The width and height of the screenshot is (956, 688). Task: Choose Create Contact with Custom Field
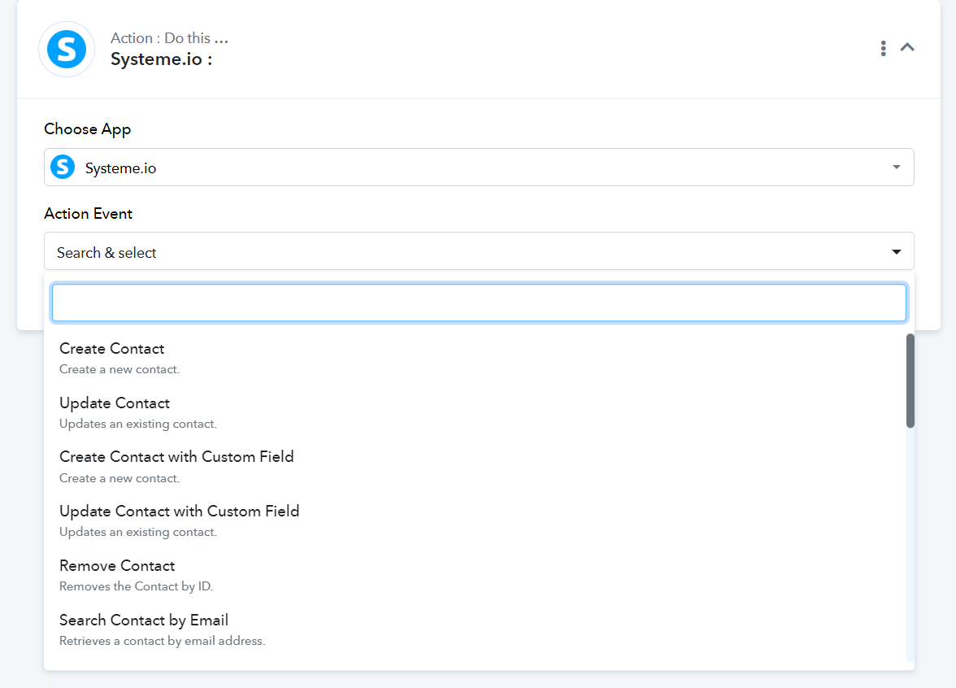tap(479, 467)
